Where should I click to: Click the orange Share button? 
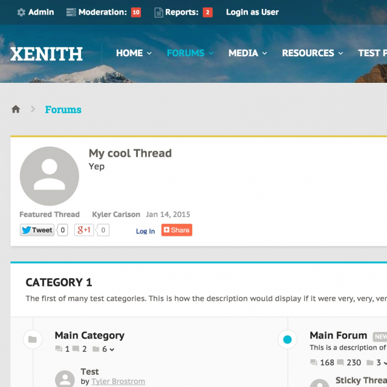[177, 230]
